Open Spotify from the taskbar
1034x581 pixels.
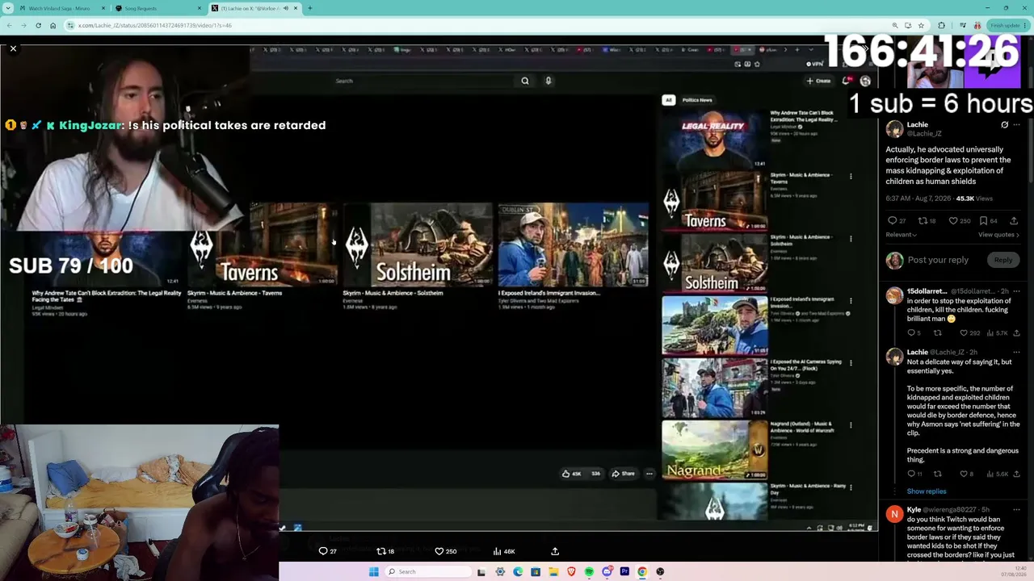(x=589, y=571)
